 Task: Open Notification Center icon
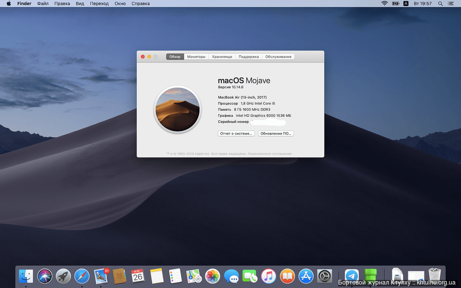451,3
